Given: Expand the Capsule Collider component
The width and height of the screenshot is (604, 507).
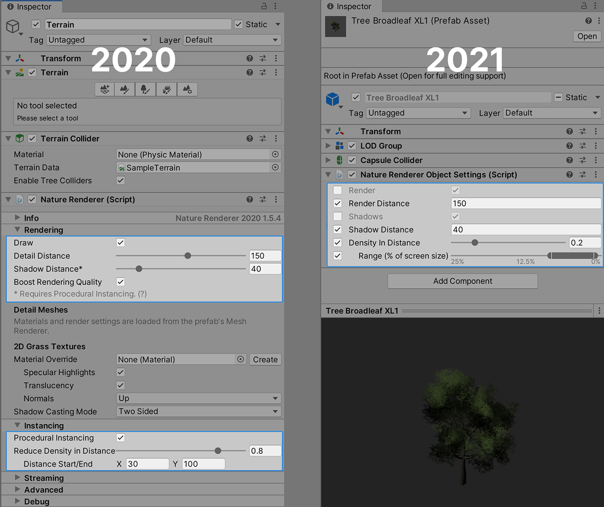Looking at the screenshot, I should coord(328,160).
